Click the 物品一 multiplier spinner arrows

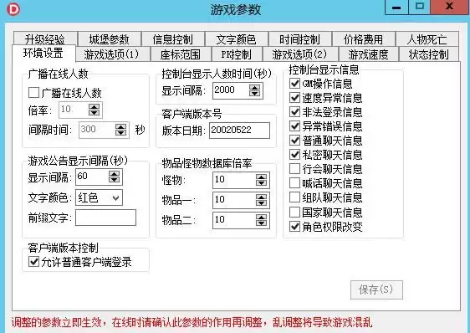pos(262,200)
